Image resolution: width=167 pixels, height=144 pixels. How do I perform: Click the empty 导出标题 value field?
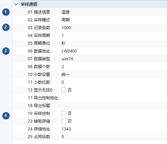tap(113, 106)
